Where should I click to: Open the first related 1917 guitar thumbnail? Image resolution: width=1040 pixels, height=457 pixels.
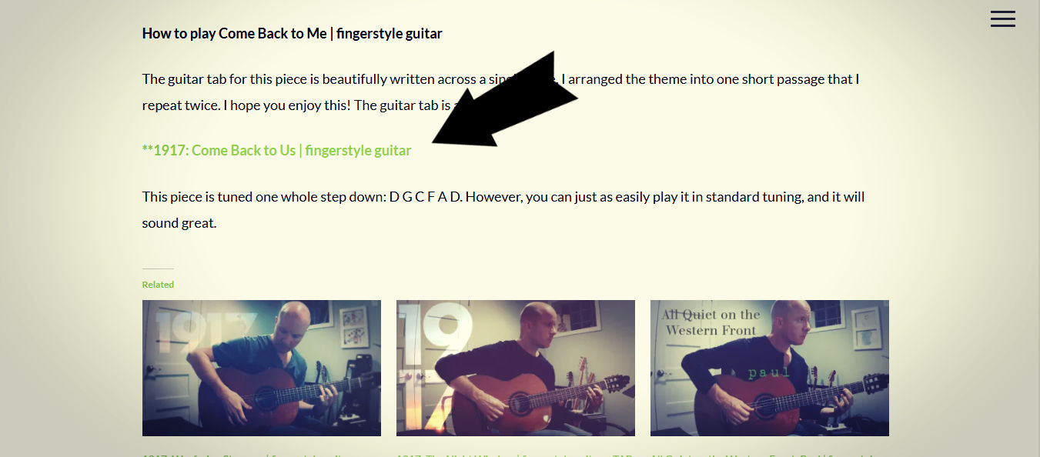tap(262, 368)
